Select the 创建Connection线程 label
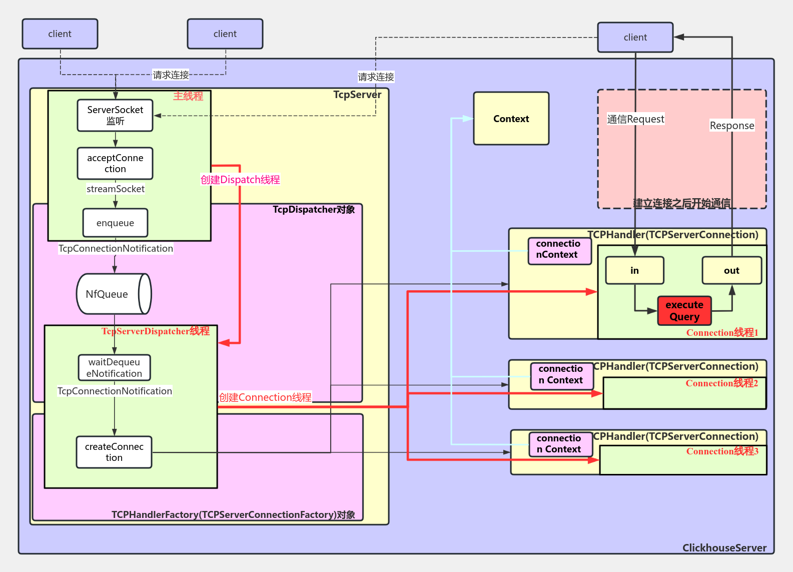 pyautogui.click(x=265, y=397)
